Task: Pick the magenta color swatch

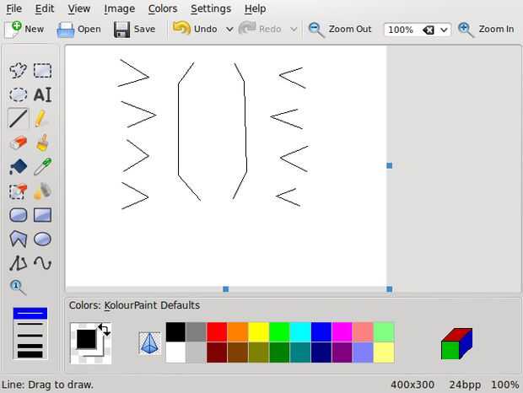Action: [342, 332]
